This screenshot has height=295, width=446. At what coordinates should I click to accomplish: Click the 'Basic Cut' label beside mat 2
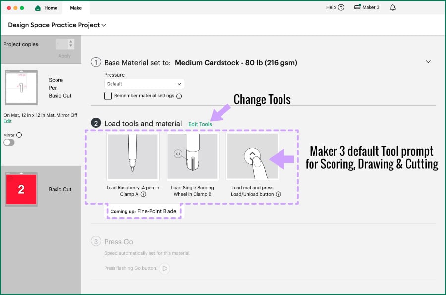tap(60, 189)
